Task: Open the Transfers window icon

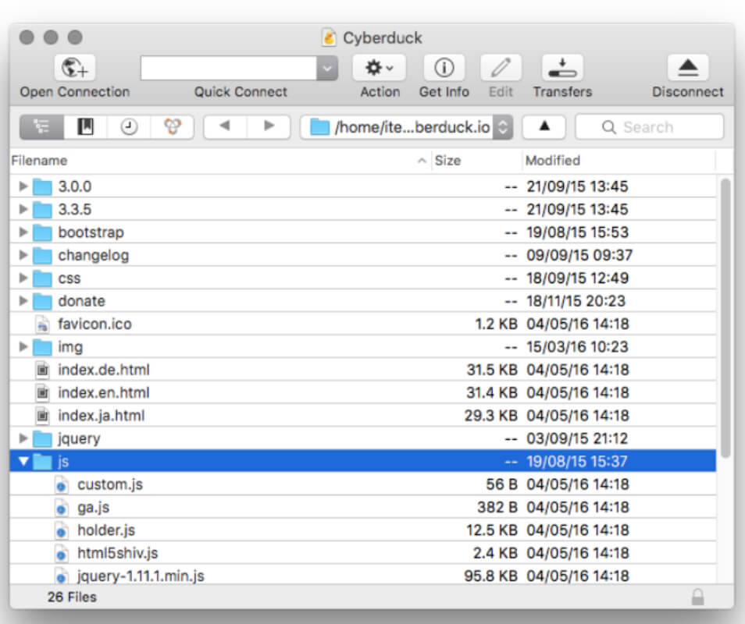Action: tap(562, 67)
